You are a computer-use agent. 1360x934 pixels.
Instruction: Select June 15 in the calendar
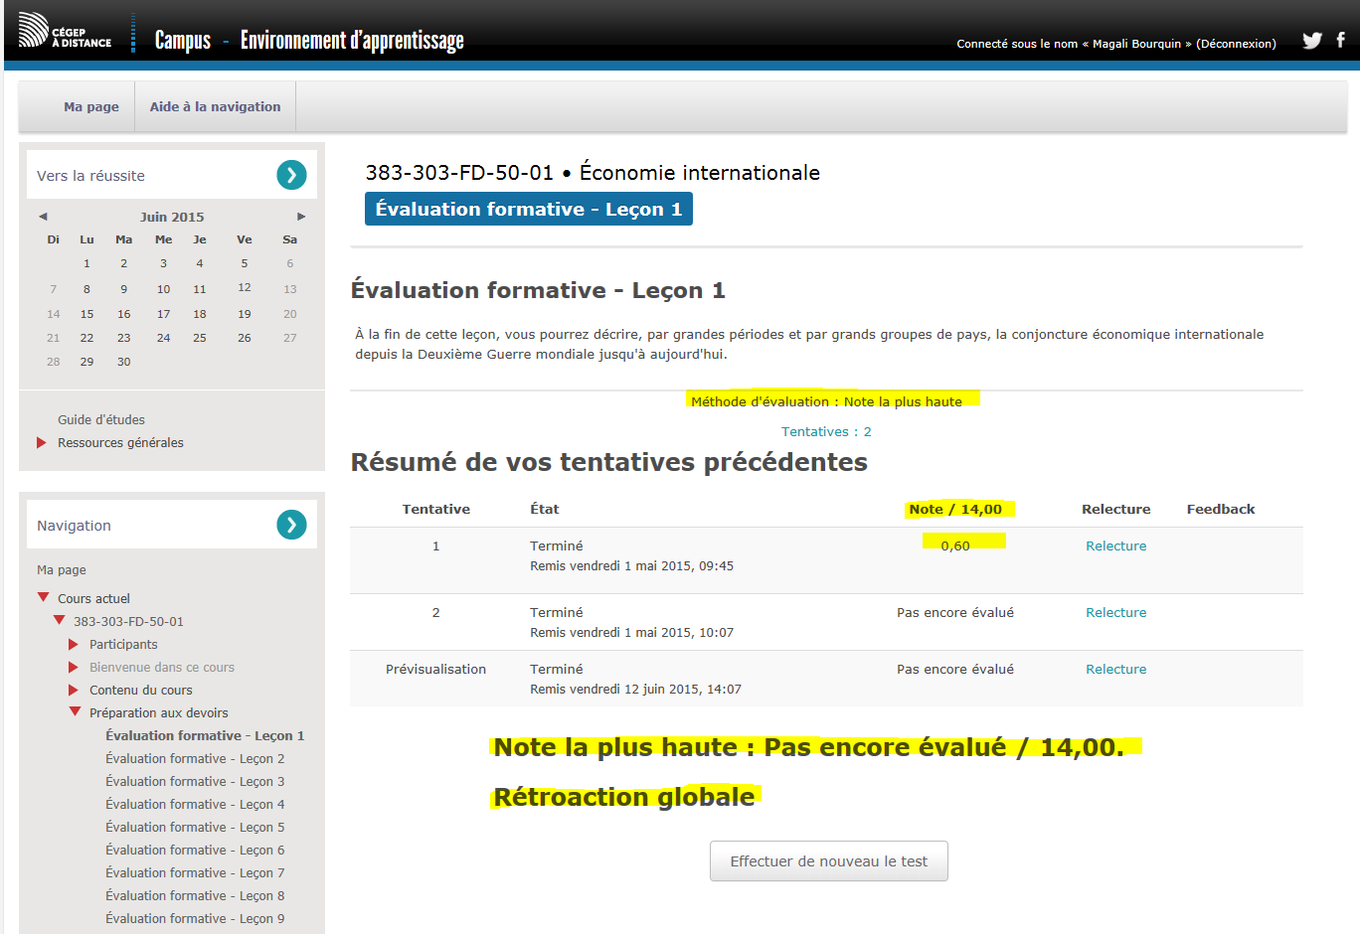click(x=87, y=314)
